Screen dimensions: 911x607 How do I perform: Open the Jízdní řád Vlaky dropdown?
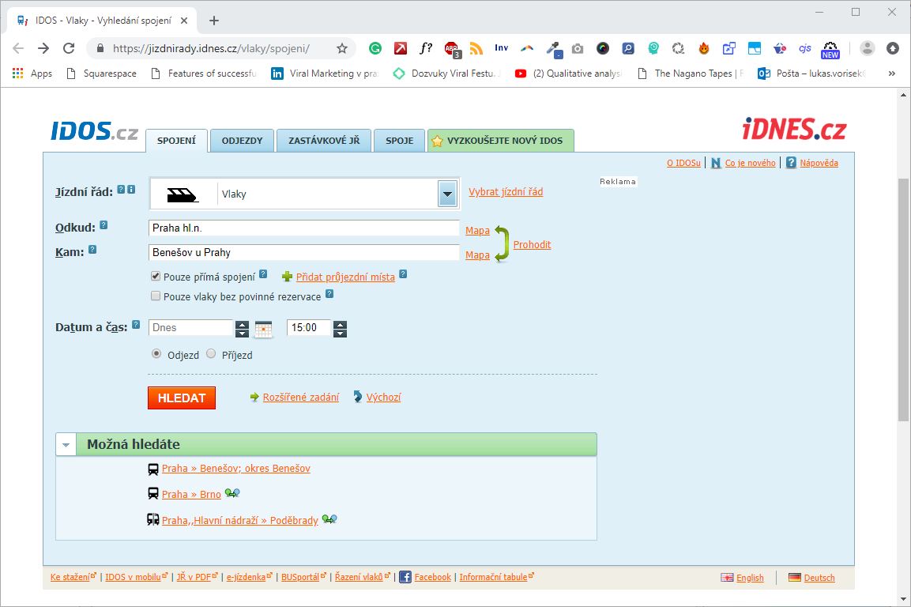tap(448, 194)
